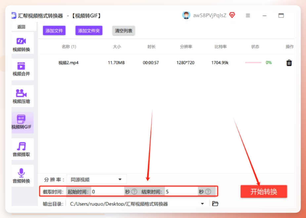Click the app logo in the title bar
306x218 pixels.
(x=14, y=16)
